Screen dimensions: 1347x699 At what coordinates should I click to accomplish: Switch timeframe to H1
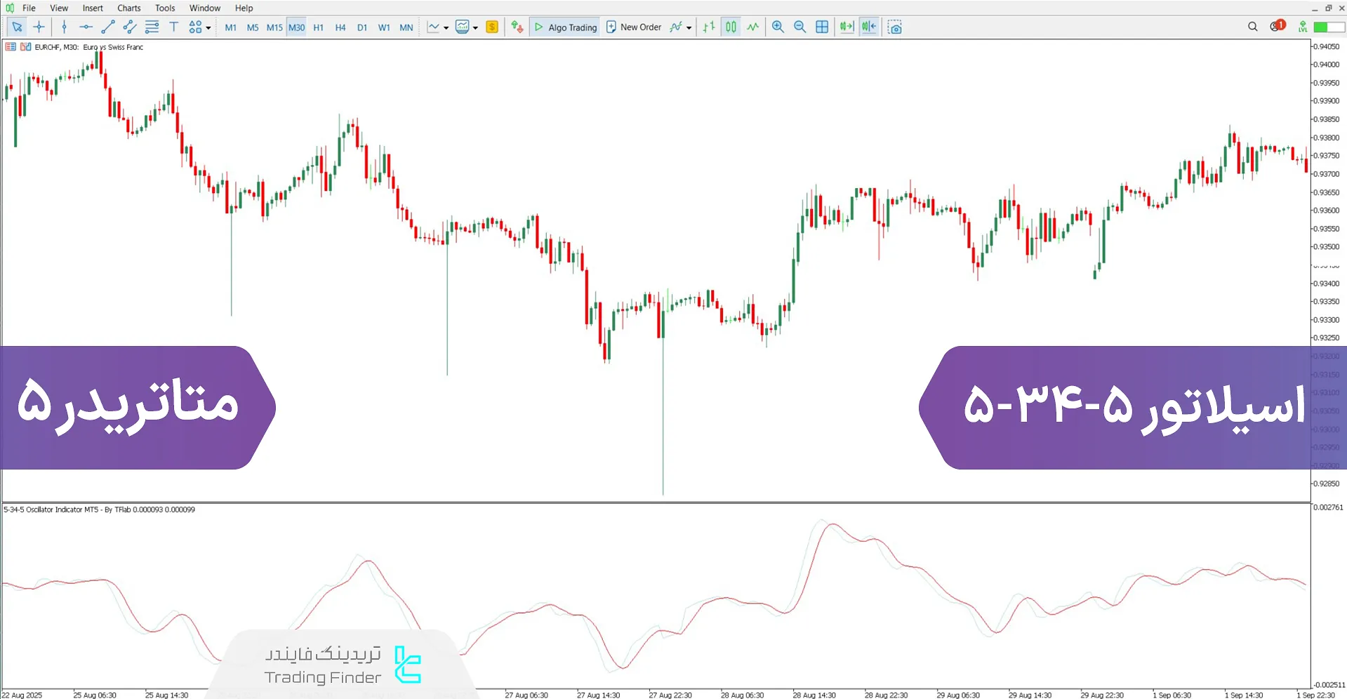pyautogui.click(x=319, y=27)
